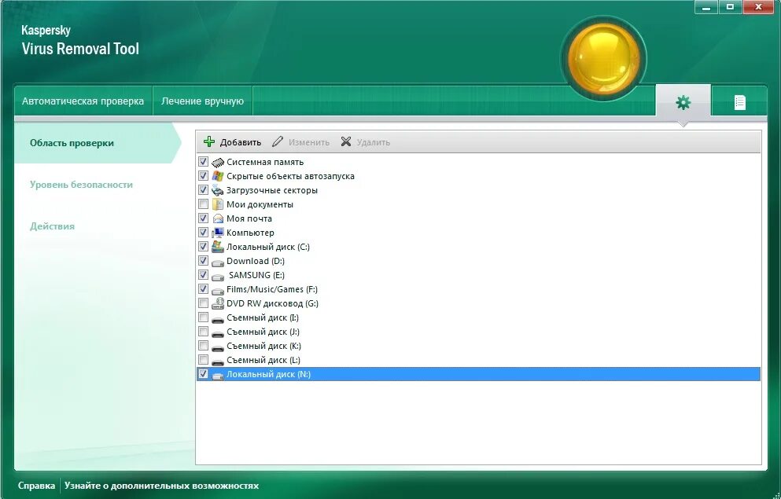This screenshot has width=781, height=499.
Task: Click the SAMSUNG (E:) drive icon
Action: pyautogui.click(x=218, y=276)
